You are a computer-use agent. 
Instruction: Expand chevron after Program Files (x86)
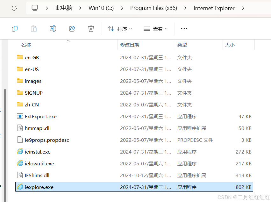[185, 8]
